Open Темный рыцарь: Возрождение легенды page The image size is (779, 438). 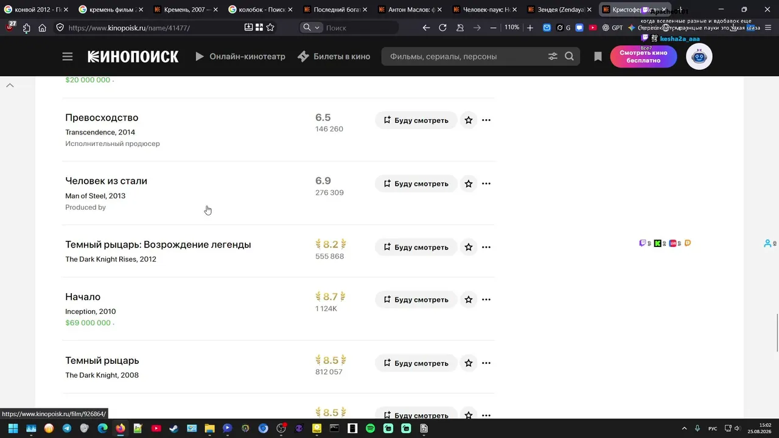pos(158,245)
